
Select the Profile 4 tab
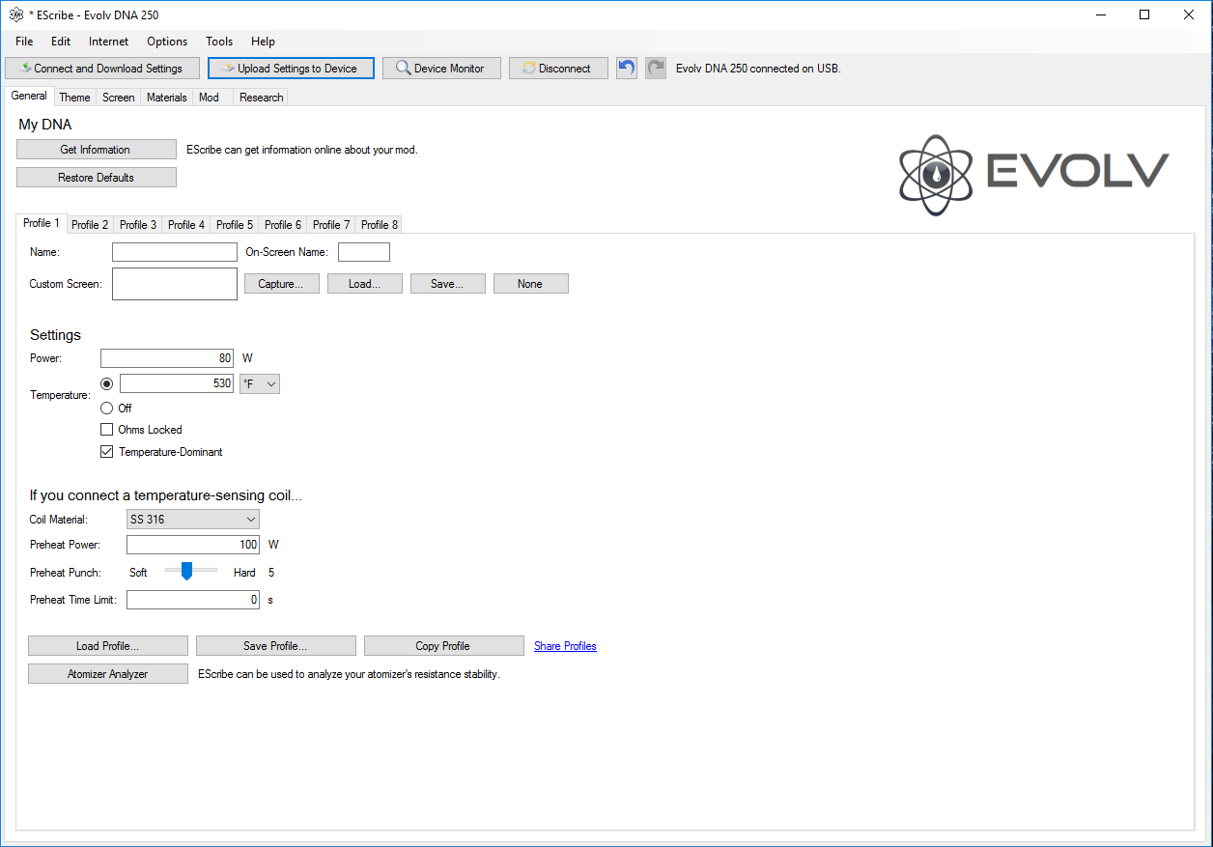click(185, 225)
